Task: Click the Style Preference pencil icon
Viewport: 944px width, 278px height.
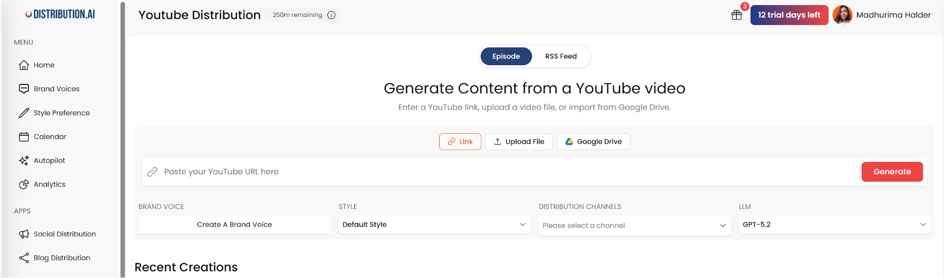Action: [24, 113]
